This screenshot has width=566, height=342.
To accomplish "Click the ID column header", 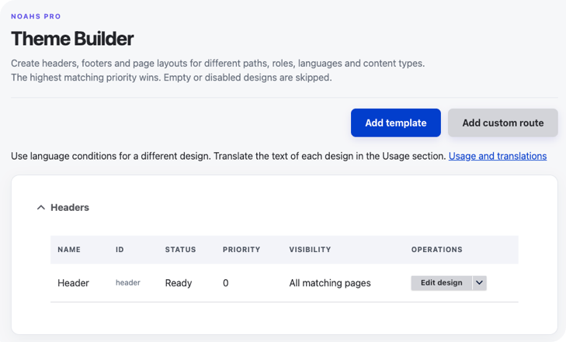I will click(x=120, y=250).
